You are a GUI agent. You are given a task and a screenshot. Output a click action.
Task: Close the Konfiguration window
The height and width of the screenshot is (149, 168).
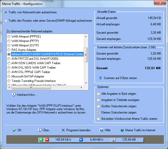pos(160,3)
